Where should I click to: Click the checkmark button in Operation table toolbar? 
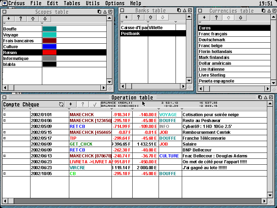tap(95, 104)
